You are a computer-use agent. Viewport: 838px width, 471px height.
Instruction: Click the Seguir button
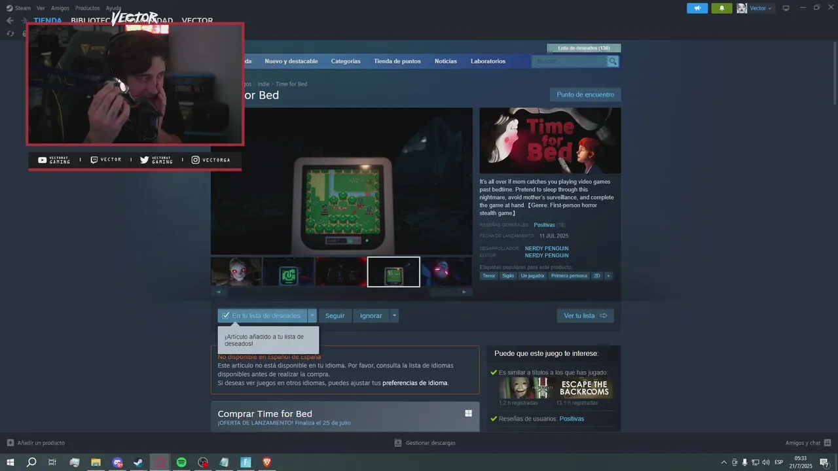pos(335,315)
